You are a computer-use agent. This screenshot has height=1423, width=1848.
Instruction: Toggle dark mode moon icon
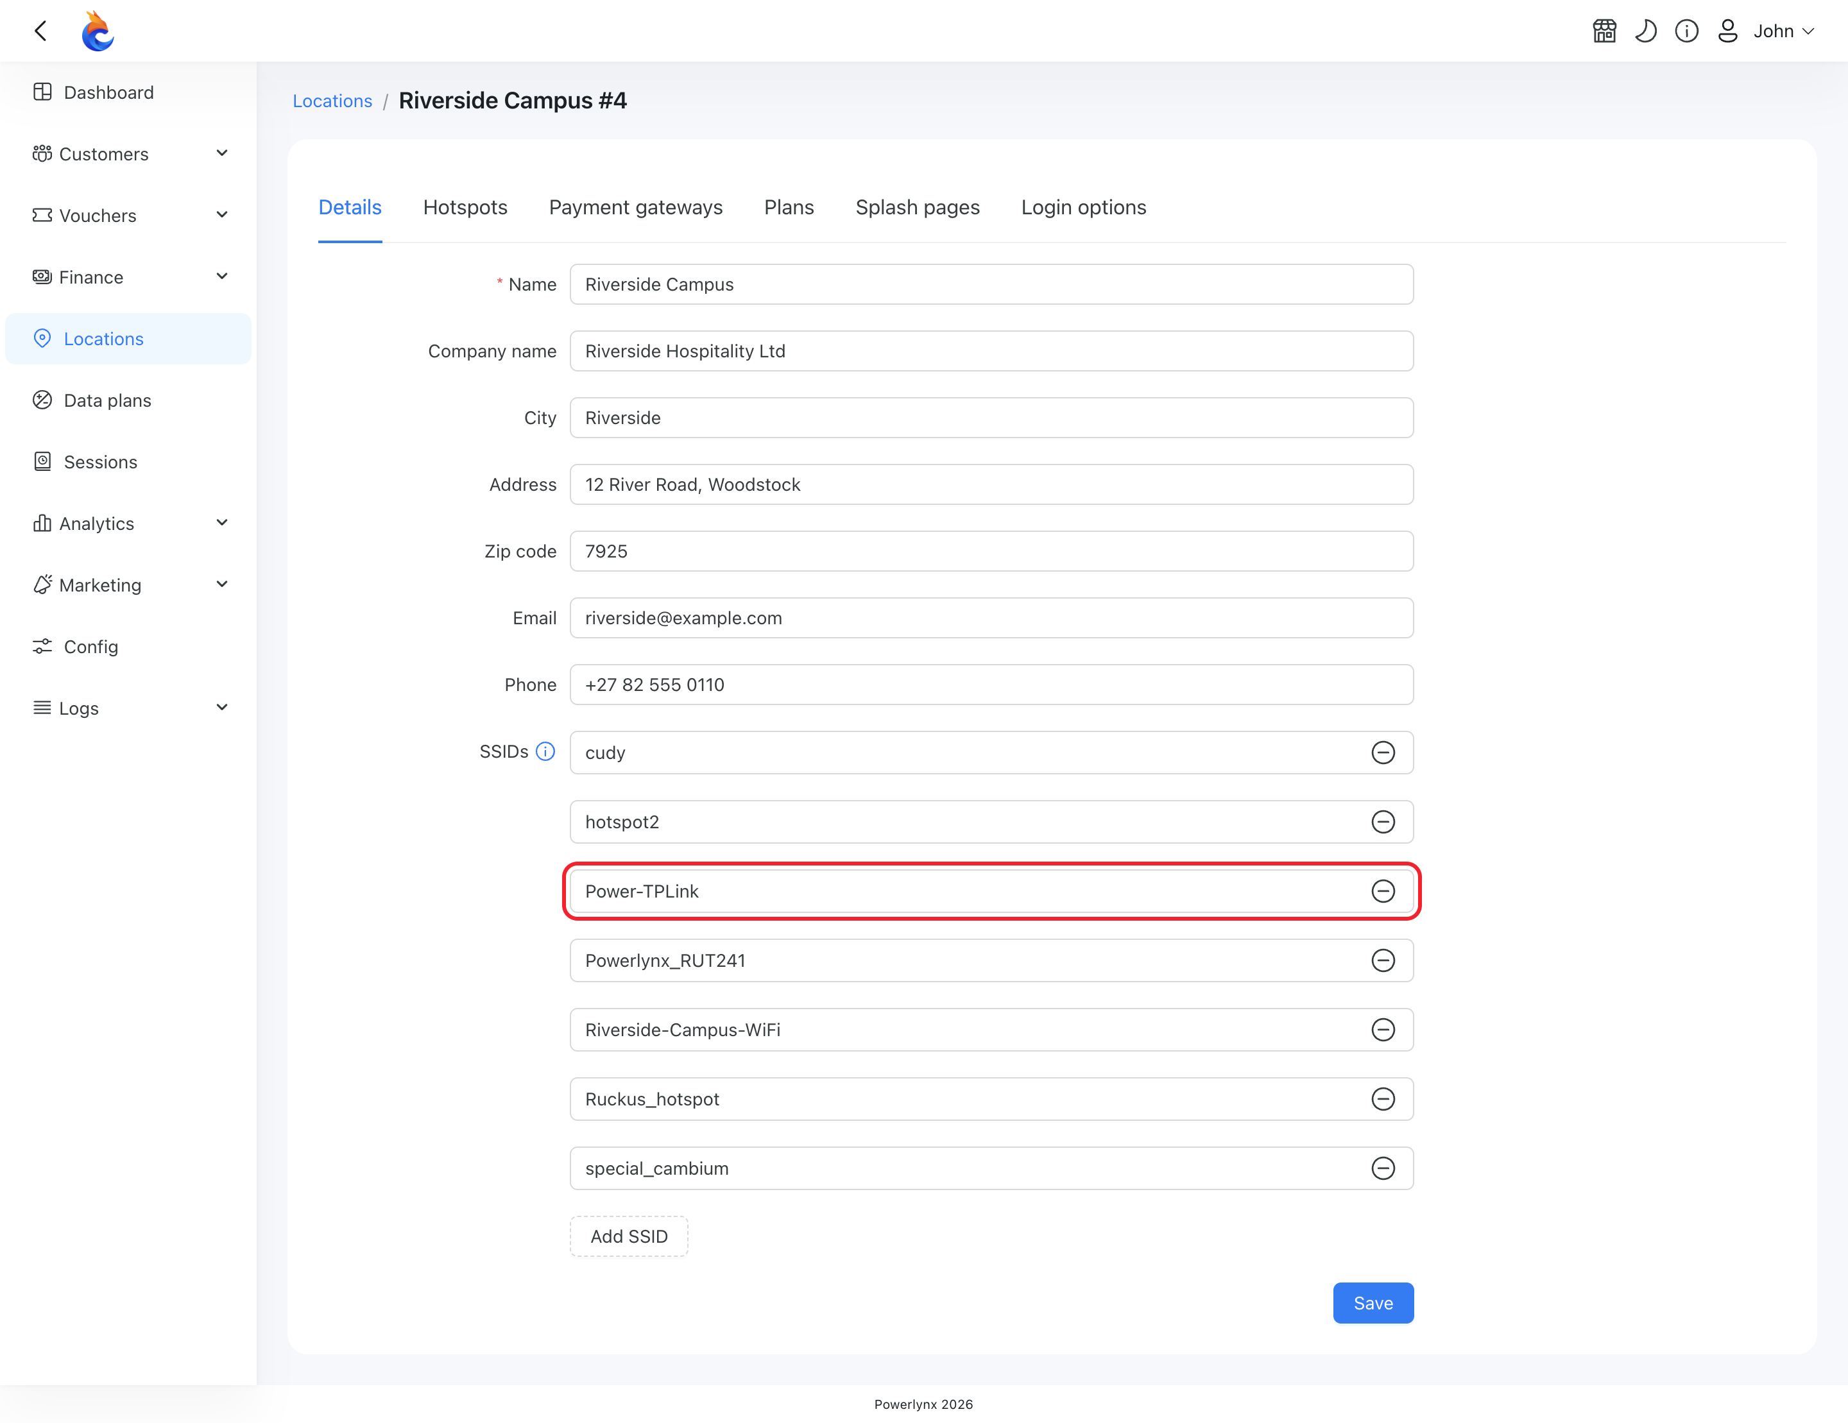pyautogui.click(x=1646, y=31)
